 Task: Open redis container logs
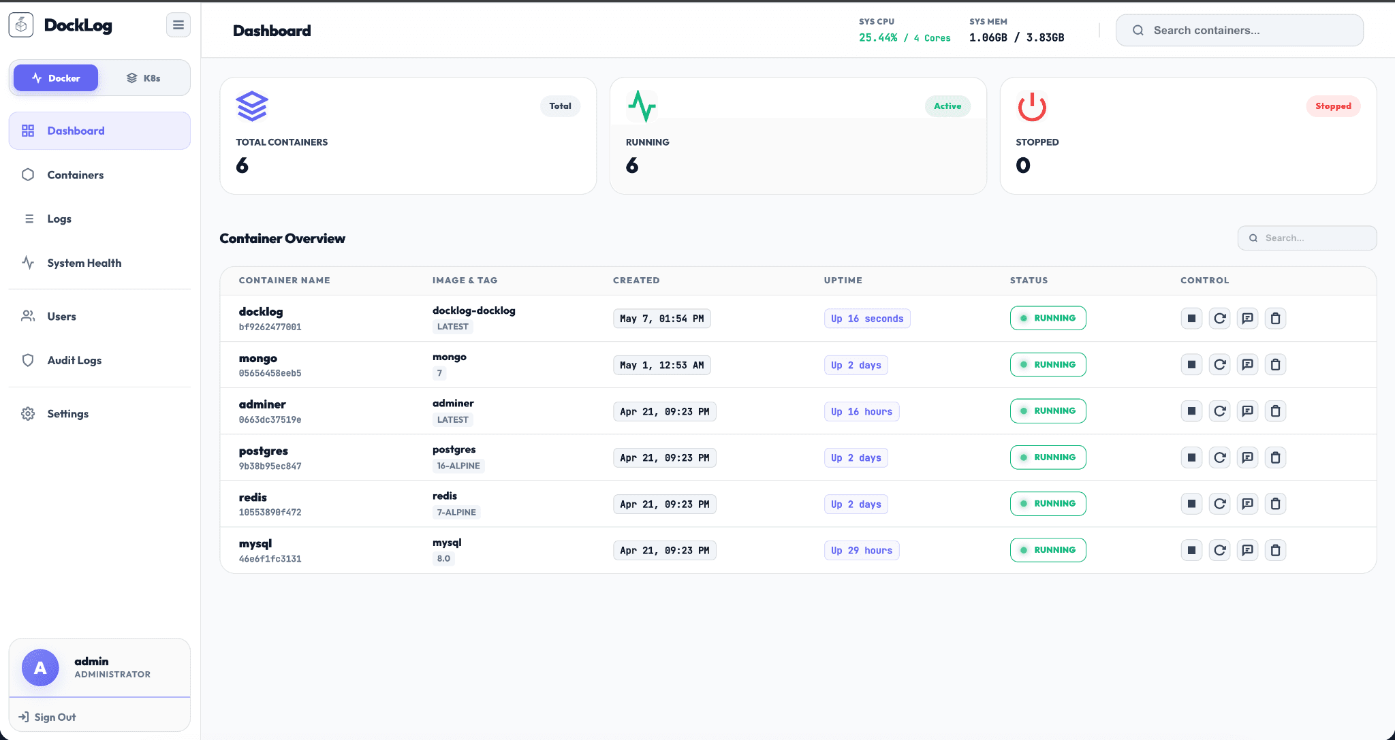[1247, 503]
